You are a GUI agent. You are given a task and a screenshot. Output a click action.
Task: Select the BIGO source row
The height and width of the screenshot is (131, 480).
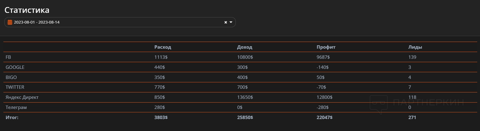pyautogui.click(x=11, y=77)
